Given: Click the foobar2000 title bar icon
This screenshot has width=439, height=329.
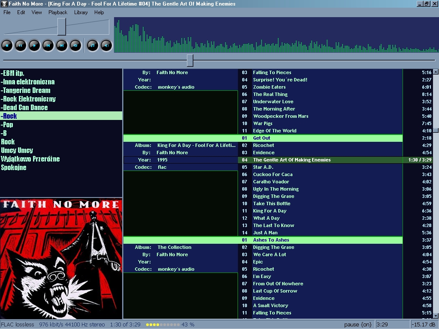Looking at the screenshot, I should pos(4,3).
